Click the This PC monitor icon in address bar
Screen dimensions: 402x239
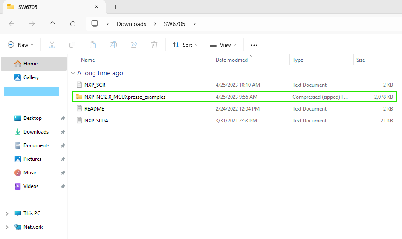[95, 24]
